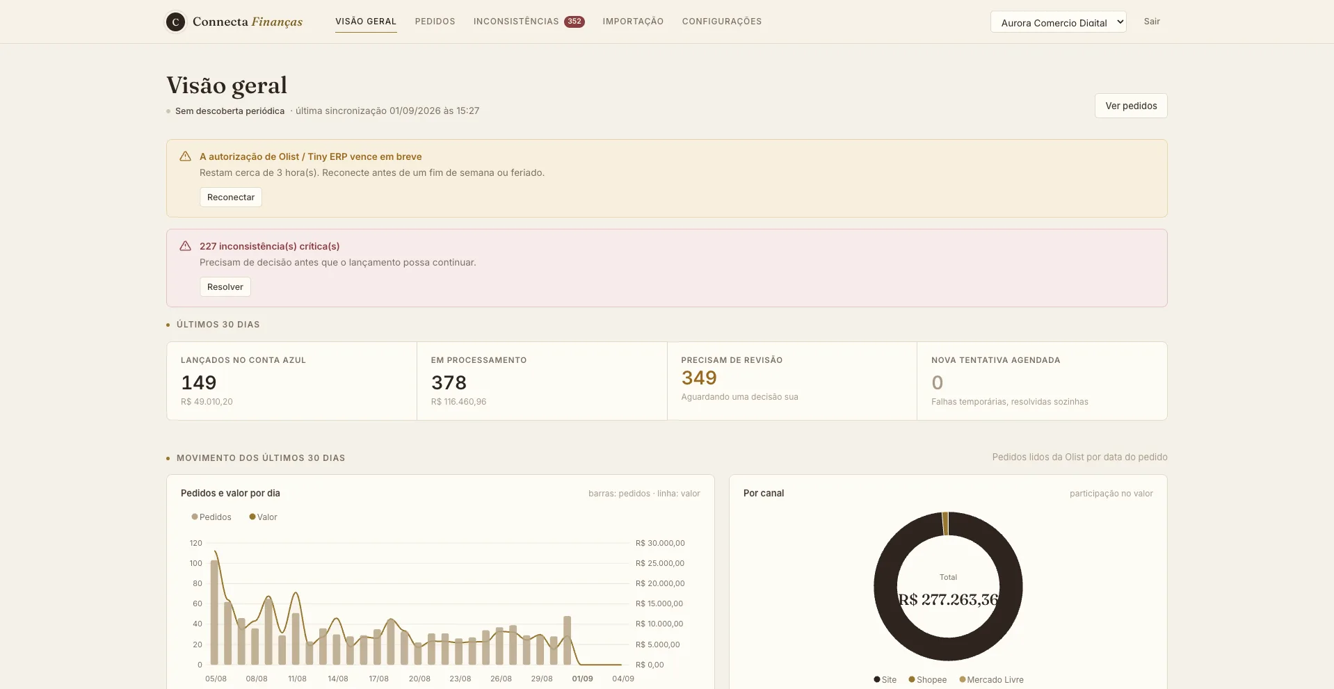Viewport: 1334px width, 689px height.
Task: Click the Reconectar button
Action: tap(231, 197)
